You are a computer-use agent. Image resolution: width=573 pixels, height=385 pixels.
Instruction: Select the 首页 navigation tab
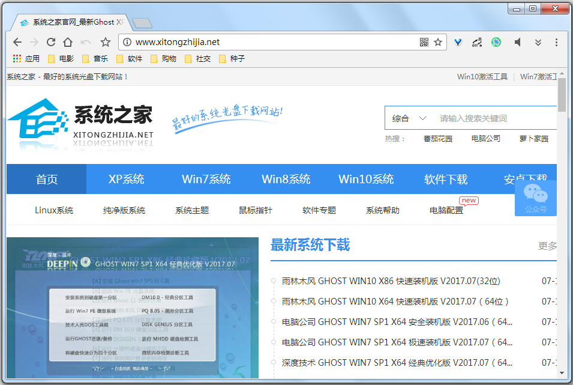(46, 179)
